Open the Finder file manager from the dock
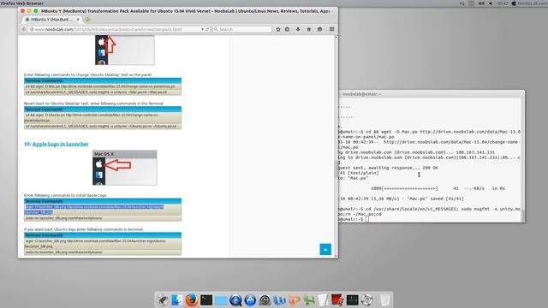Viewport: 548px width, 308px height. click(x=177, y=300)
